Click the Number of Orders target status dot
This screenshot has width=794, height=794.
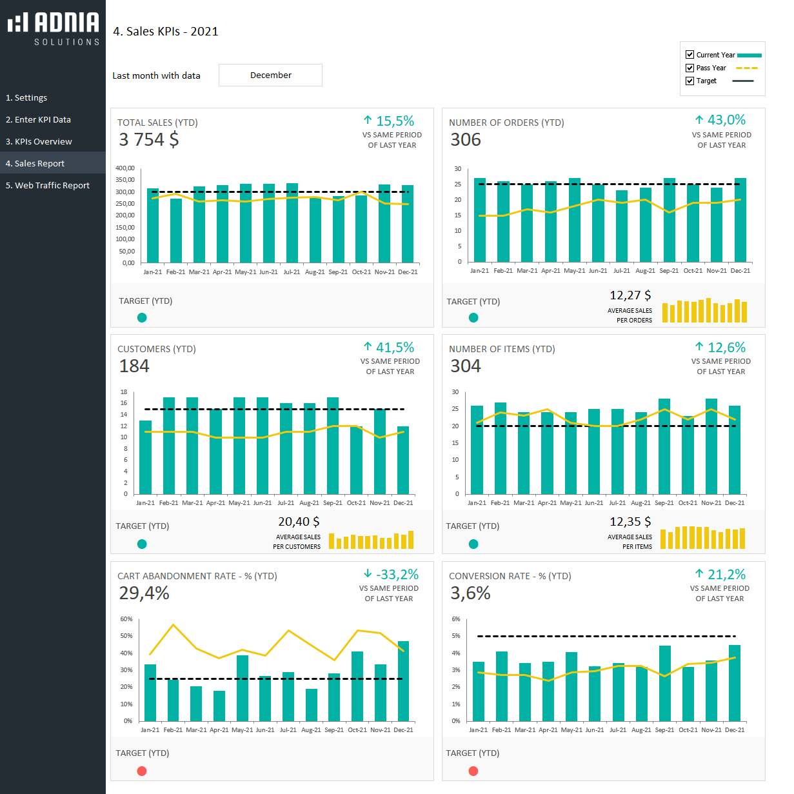473,317
